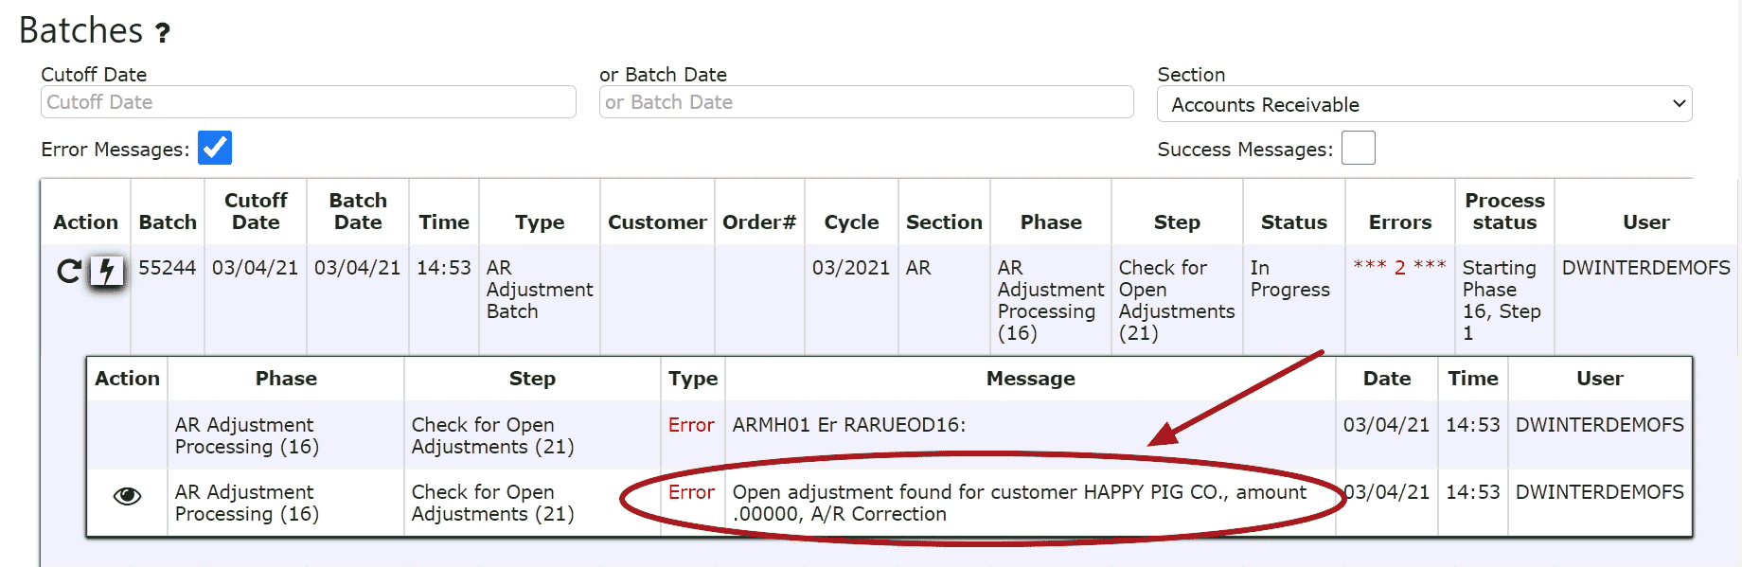Click the red error count 2 indicator
Screen dimensions: 1742x567
1399,267
